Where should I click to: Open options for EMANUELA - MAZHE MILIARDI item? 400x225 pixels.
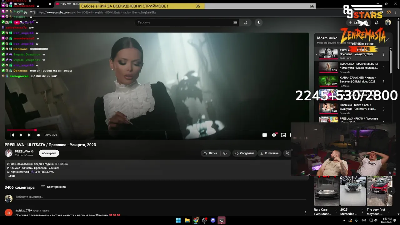(x=384, y=68)
